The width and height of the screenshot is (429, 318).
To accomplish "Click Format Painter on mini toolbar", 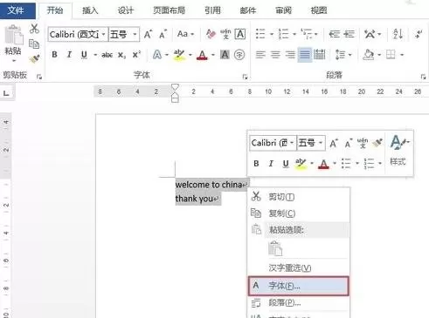I will pyautogui.click(x=377, y=143).
